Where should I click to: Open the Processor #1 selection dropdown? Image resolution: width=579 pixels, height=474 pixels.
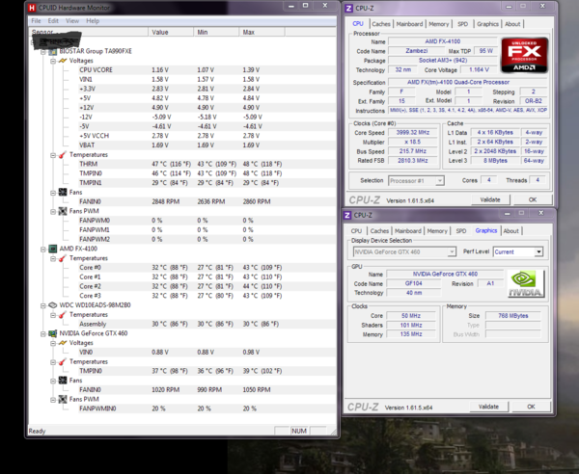439,181
